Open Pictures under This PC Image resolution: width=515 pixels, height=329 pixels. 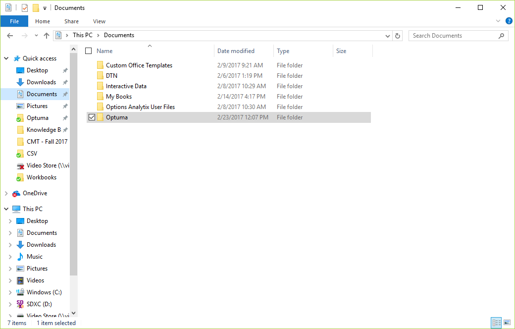(x=37, y=269)
